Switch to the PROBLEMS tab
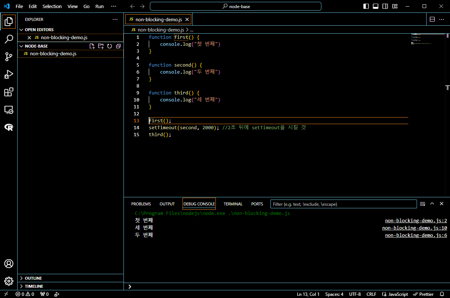The image size is (450, 298). 141,204
